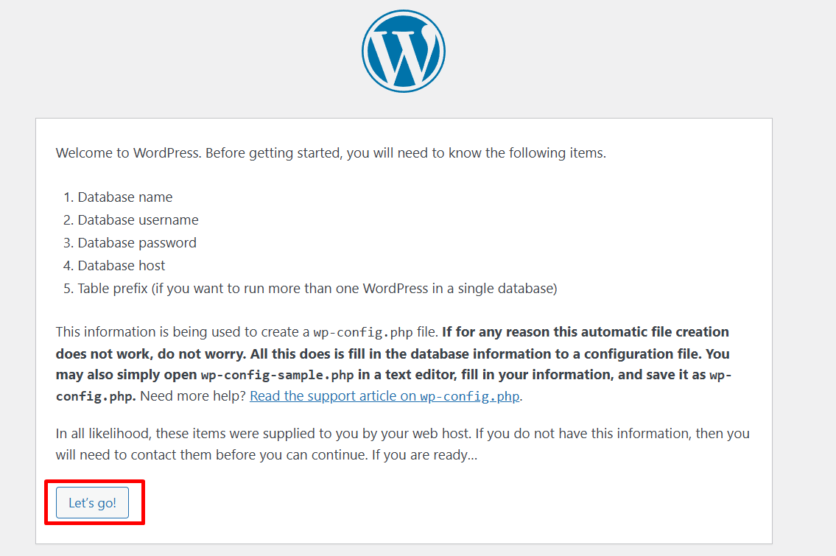Screen dimensions: 836x556
Task: Click the "In all likelihood" paragraph
Action: 403,444
